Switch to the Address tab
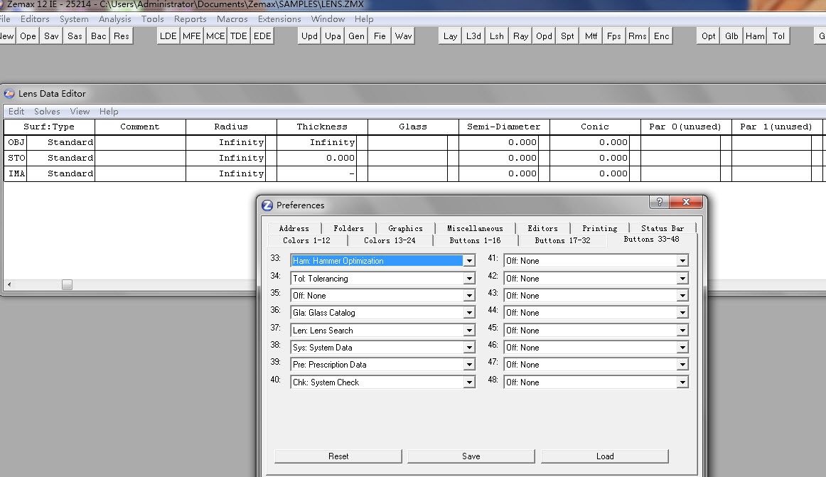 pyautogui.click(x=294, y=228)
